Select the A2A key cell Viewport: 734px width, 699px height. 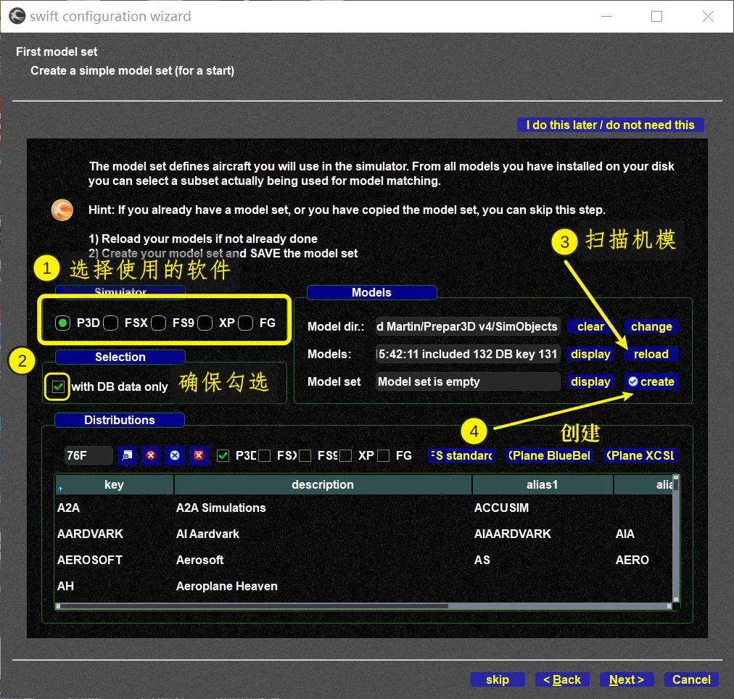click(x=114, y=508)
